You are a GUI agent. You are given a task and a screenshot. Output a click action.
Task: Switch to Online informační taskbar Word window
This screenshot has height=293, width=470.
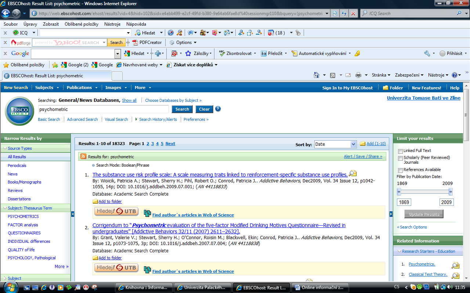click(x=319, y=288)
